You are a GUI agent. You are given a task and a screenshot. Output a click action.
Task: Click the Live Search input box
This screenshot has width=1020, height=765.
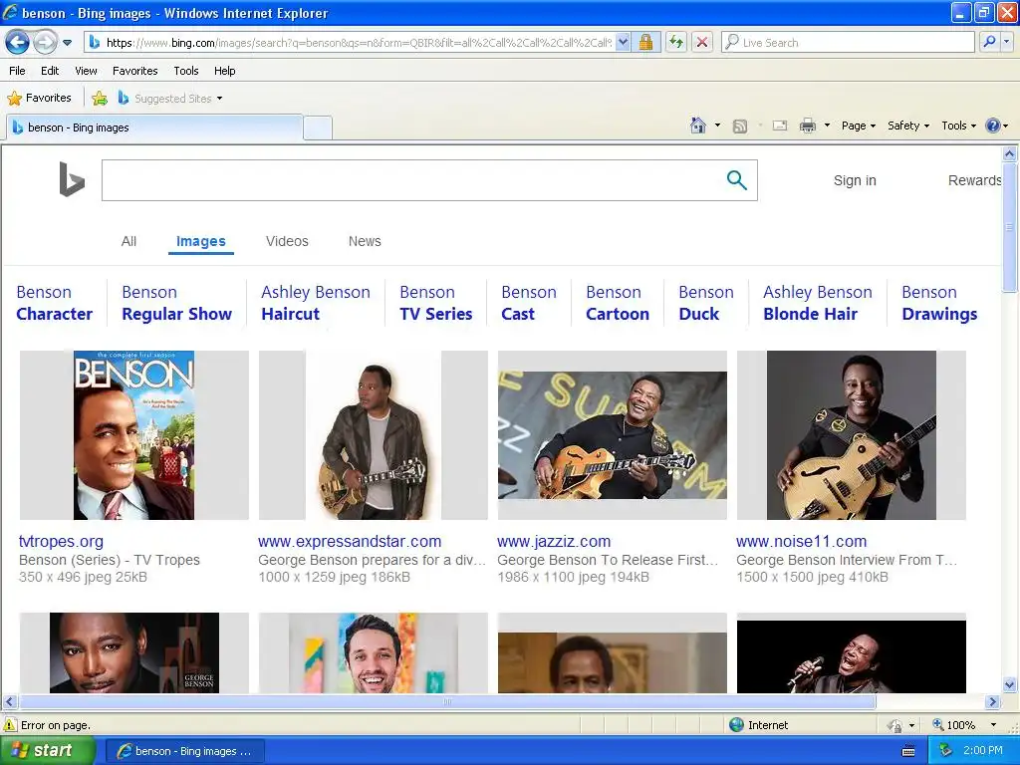coord(849,43)
